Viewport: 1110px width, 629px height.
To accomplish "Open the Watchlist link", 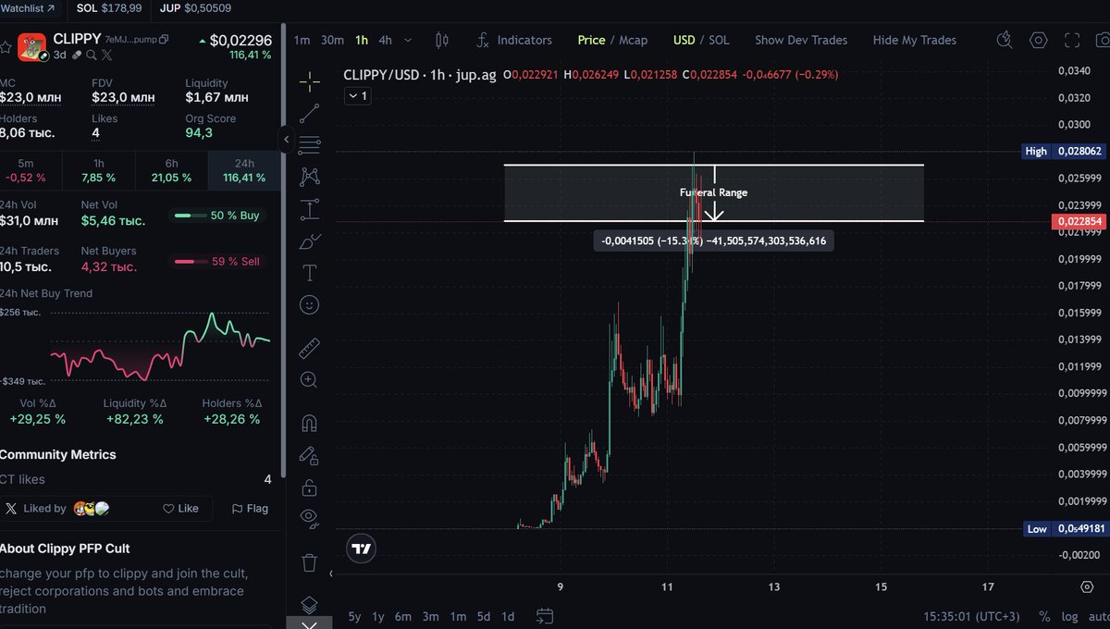I will pyautogui.click(x=27, y=8).
